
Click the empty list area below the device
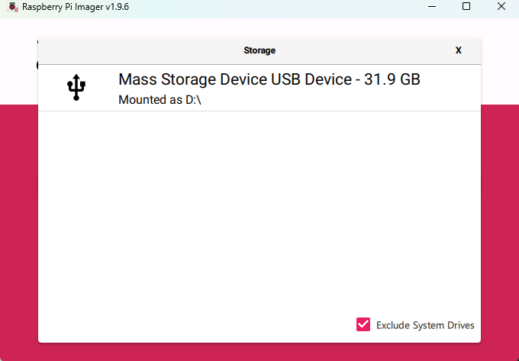pyautogui.click(x=259, y=214)
